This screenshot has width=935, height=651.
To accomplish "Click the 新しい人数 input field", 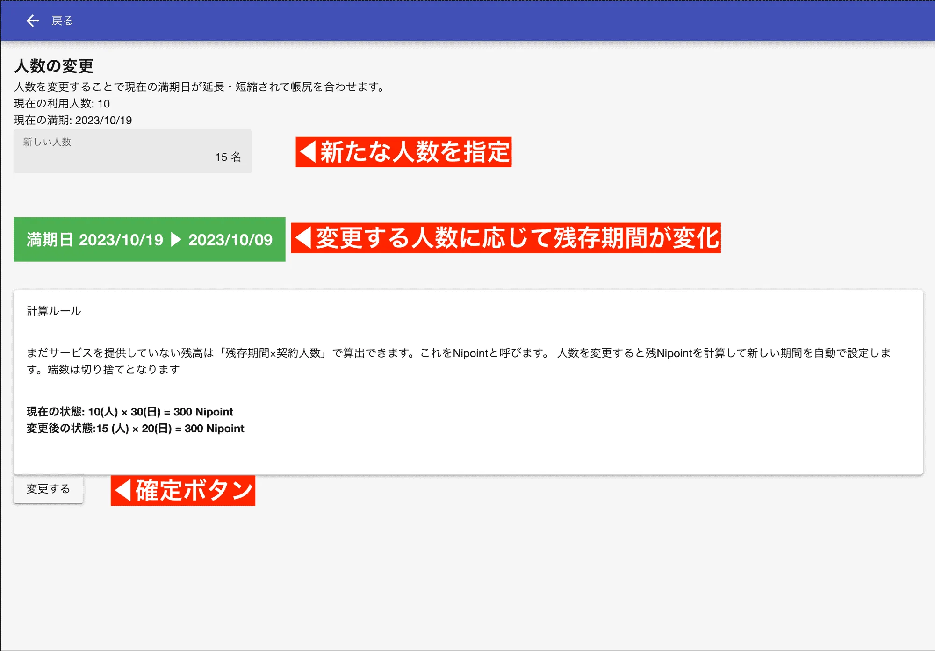I will [132, 150].
